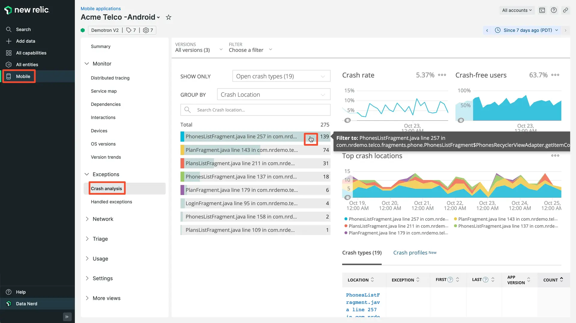Select Handled exceptions in the sidebar

[x=111, y=202]
